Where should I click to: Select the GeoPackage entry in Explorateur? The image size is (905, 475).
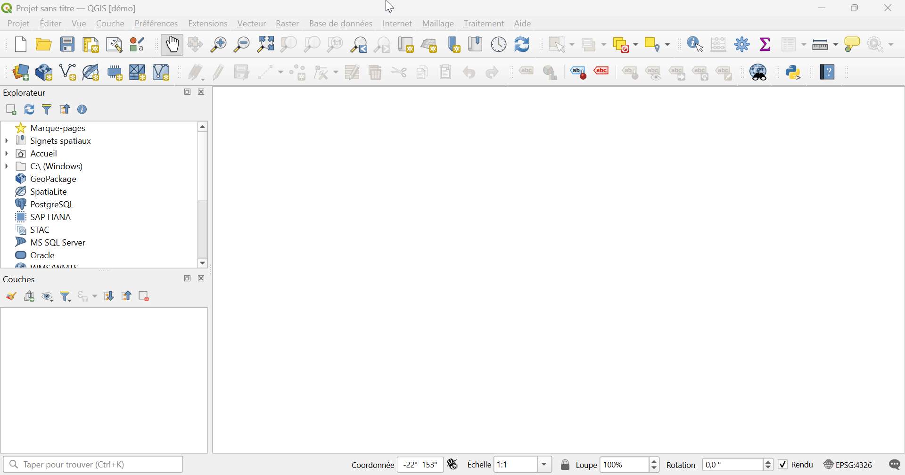[53, 179]
